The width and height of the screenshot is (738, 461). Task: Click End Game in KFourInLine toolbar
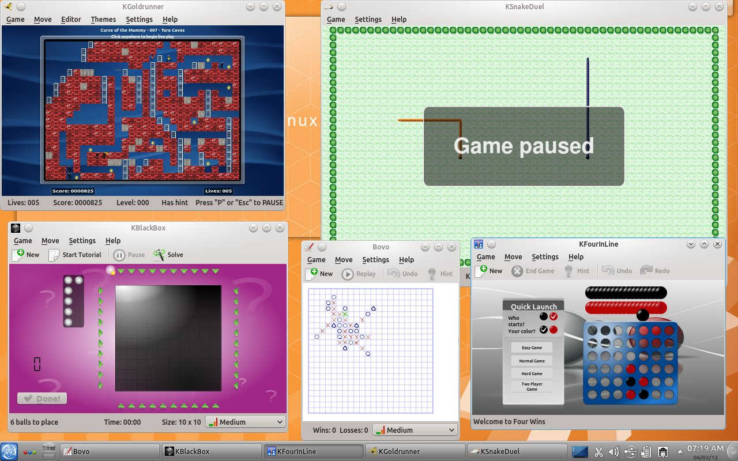coord(533,271)
